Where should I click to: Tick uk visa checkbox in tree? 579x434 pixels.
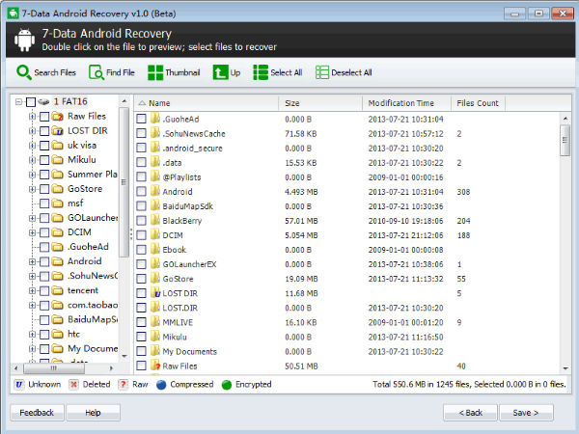(44, 146)
